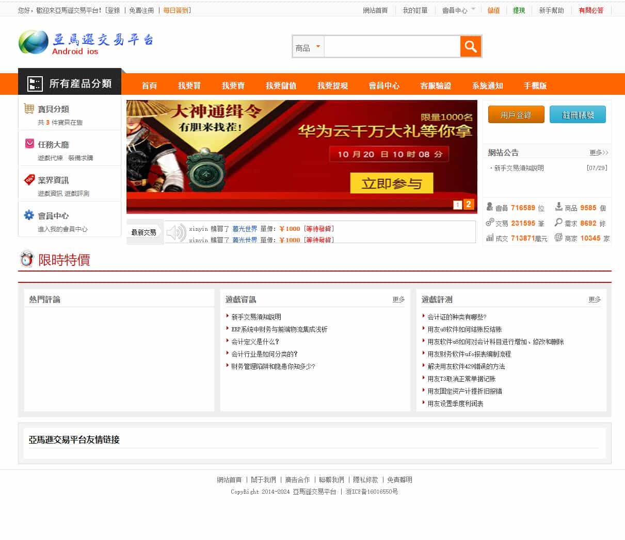Click the pink bag icon beside 任務大廳
This screenshot has width=625, height=540.
[x=29, y=143]
